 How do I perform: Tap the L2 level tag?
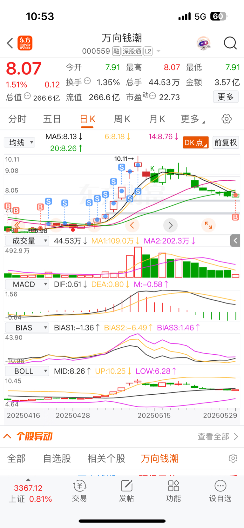point(148,51)
